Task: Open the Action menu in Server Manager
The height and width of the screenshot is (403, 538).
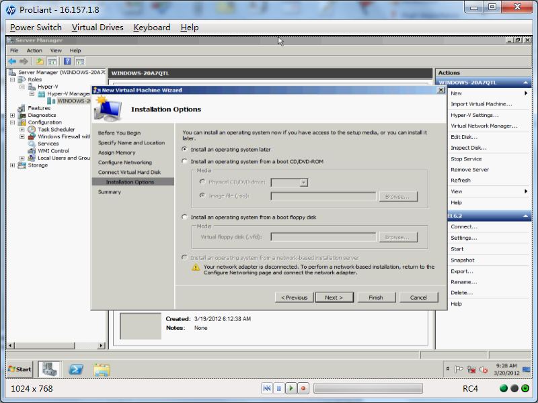Action: point(34,50)
